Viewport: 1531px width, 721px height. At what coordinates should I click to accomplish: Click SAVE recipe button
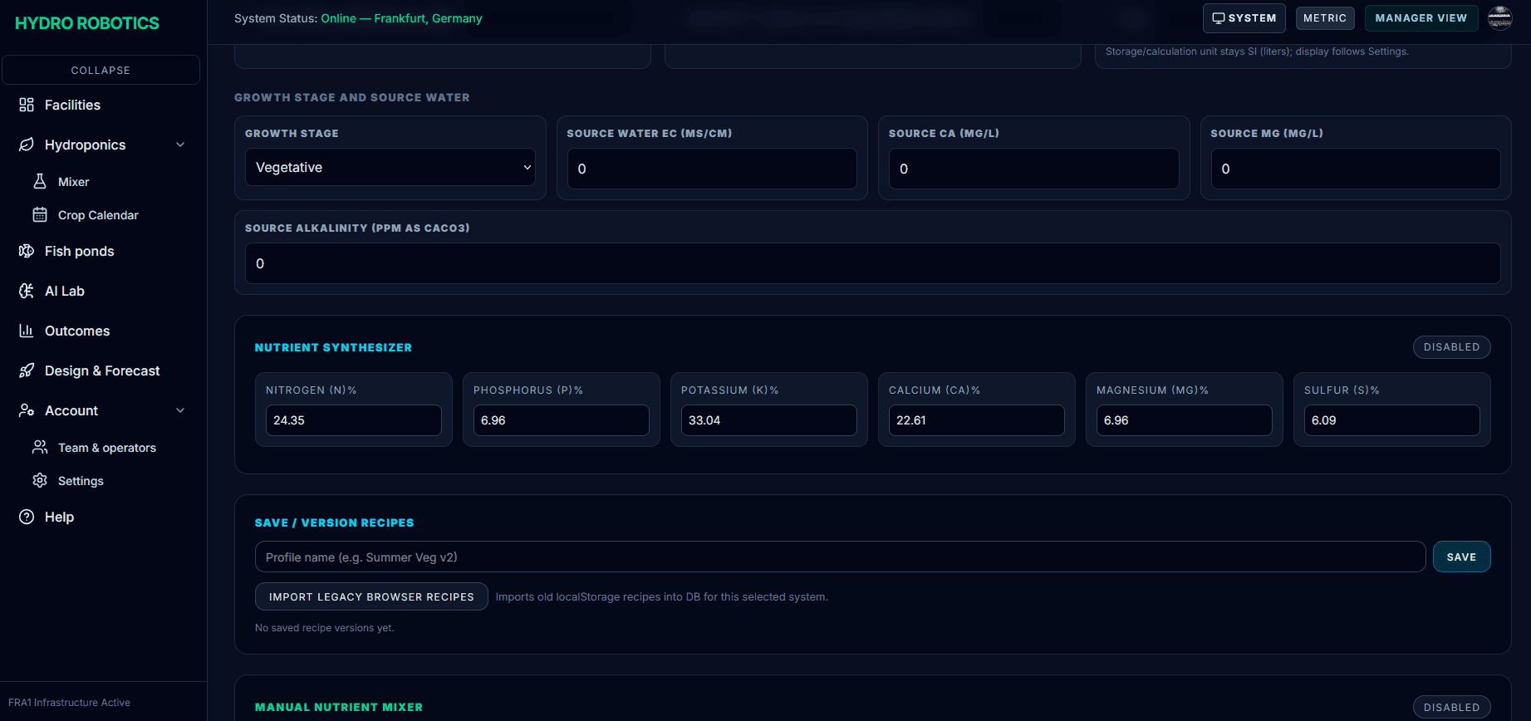tap(1461, 557)
